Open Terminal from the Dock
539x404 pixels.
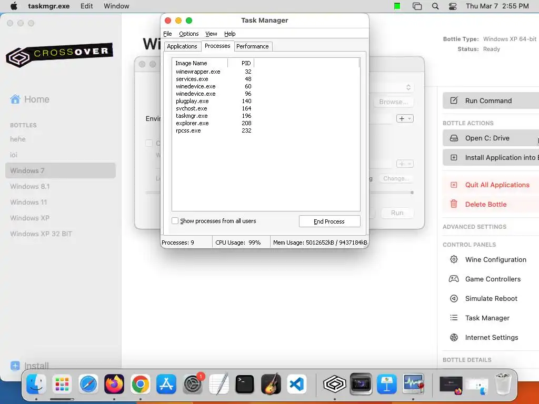coord(245,383)
